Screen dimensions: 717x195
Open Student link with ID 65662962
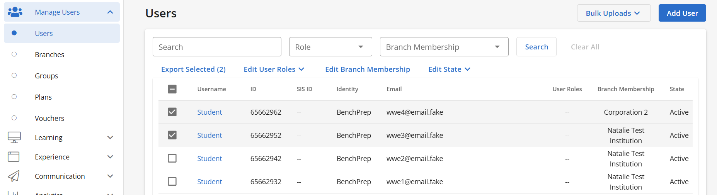click(x=209, y=112)
